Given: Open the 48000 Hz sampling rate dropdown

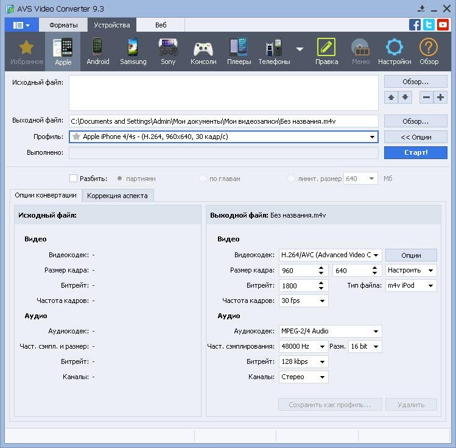Looking at the screenshot, I should tap(303, 346).
